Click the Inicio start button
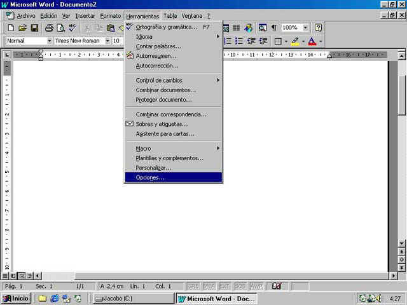Screen dimensions: 407x305 pyautogui.click(x=16, y=299)
